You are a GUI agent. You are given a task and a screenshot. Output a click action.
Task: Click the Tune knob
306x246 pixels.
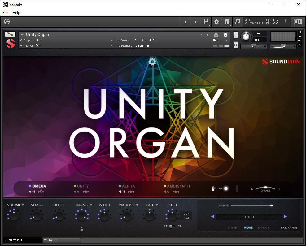[246, 37]
